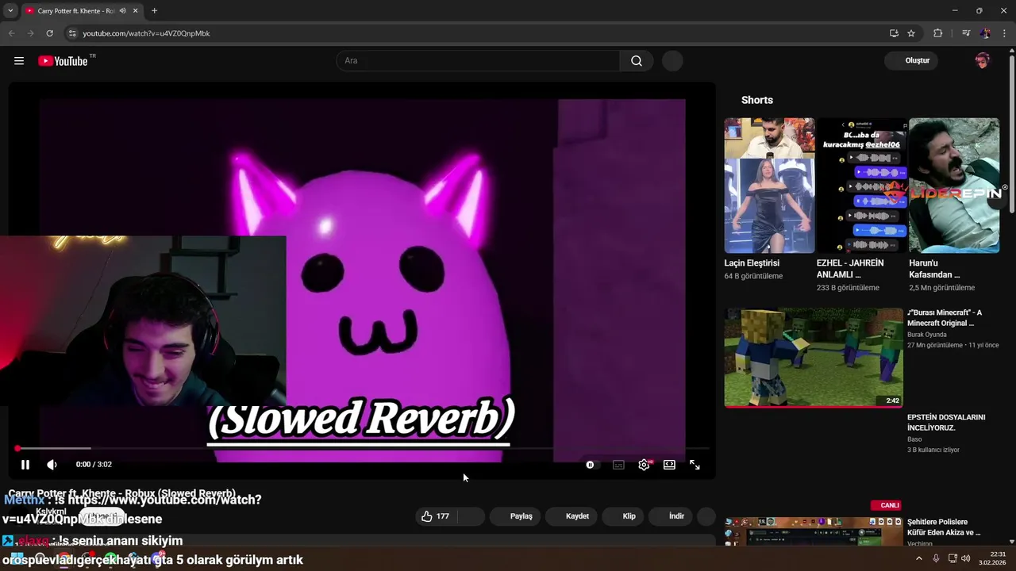
Task: Click the 0:00 / 3:02 time display
Action: coord(94,465)
